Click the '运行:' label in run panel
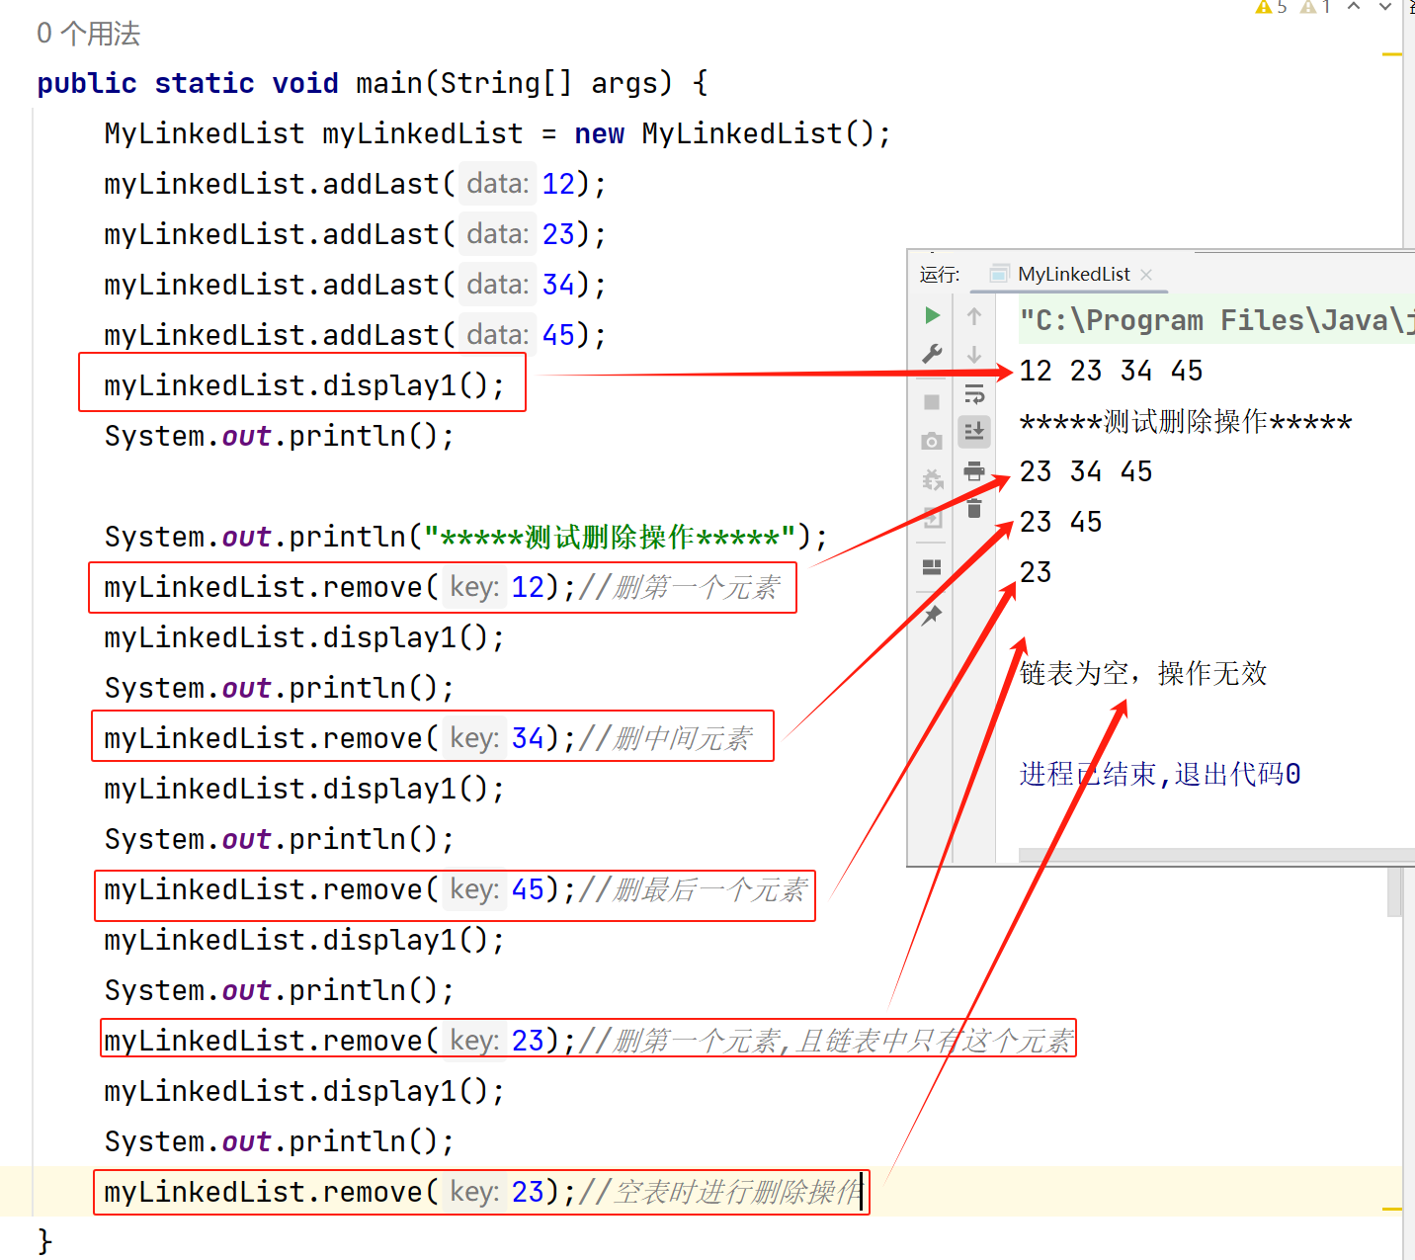Viewport: 1415px width, 1260px height. click(x=940, y=275)
